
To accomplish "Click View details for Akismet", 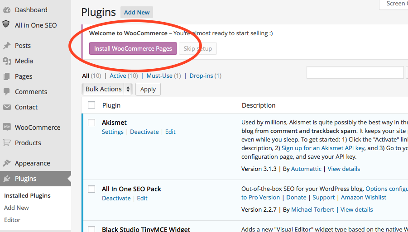I will [344, 169].
